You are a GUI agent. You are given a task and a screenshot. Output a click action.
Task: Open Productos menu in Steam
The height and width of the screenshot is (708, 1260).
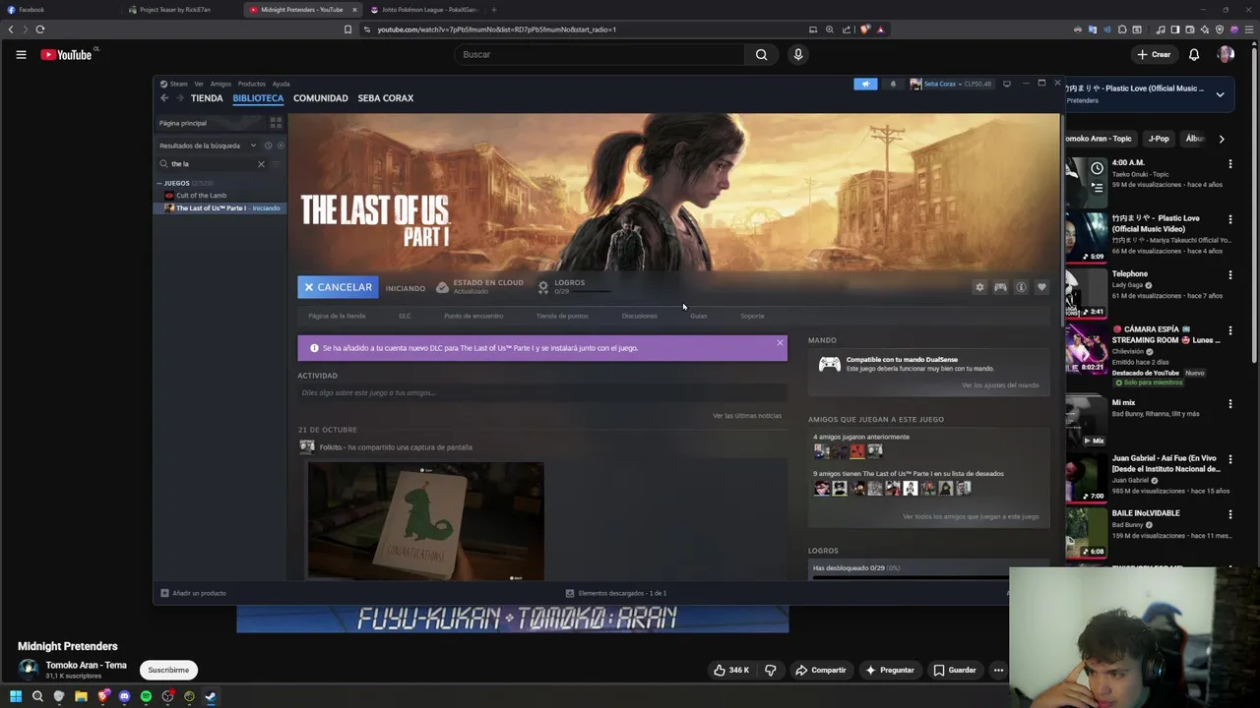pyautogui.click(x=251, y=84)
